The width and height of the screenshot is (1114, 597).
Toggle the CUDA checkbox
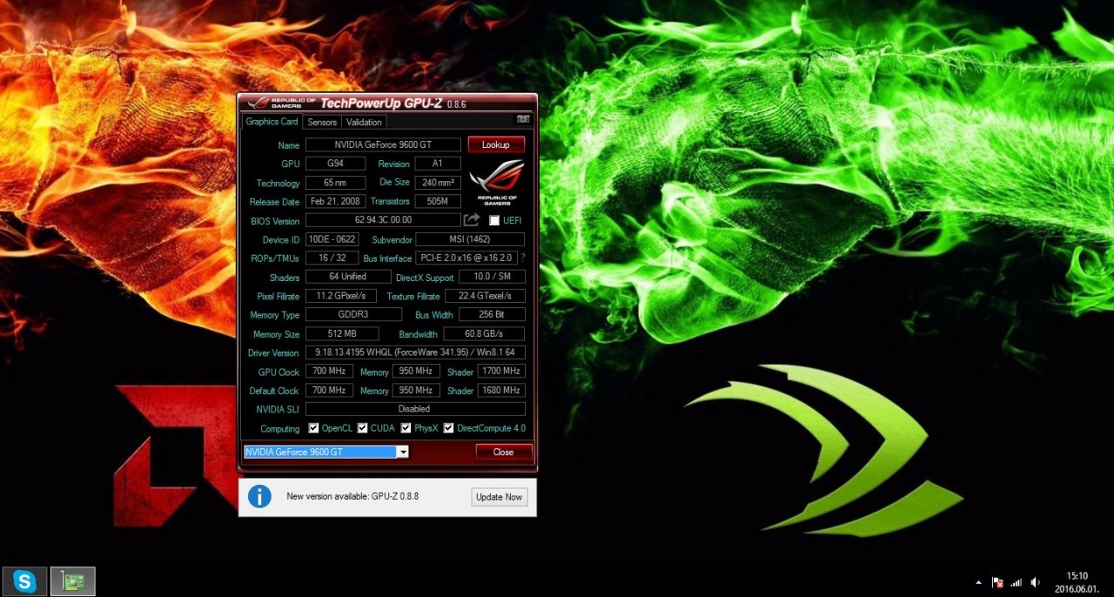coord(363,428)
